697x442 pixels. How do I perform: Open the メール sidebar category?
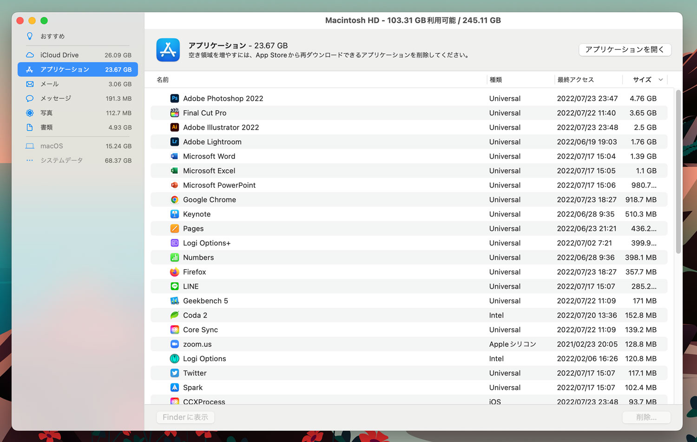(78, 84)
